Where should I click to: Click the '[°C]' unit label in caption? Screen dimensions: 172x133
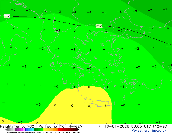tap(63, 126)
